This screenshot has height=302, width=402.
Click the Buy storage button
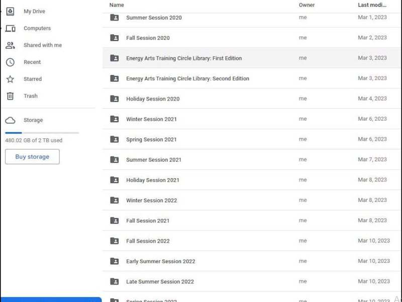point(32,157)
